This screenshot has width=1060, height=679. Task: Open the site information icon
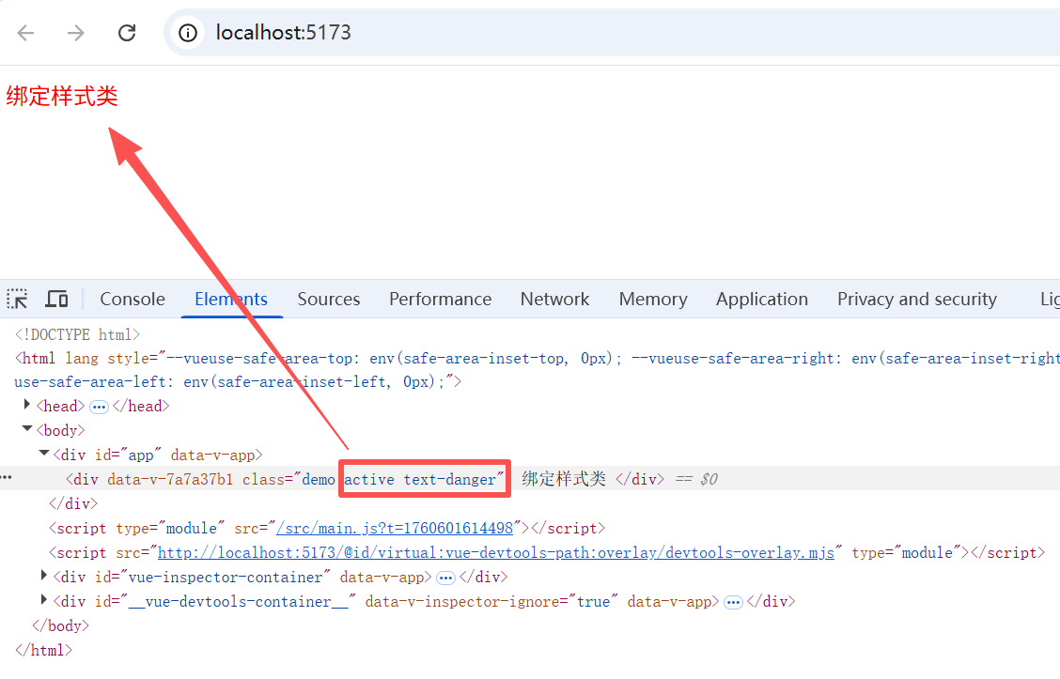pyautogui.click(x=188, y=33)
